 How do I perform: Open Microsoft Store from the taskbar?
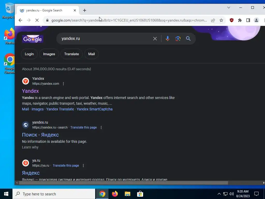140,194
